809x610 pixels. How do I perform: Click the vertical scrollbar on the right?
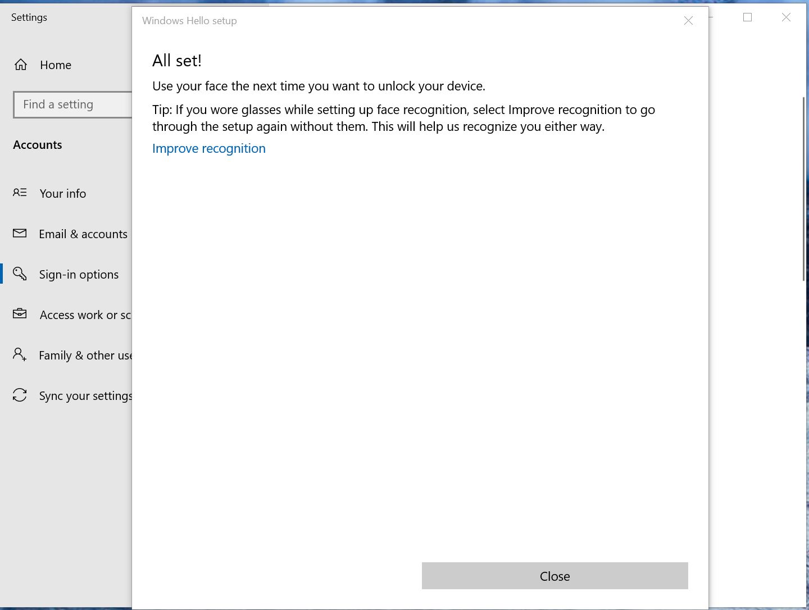pyautogui.click(x=805, y=185)
